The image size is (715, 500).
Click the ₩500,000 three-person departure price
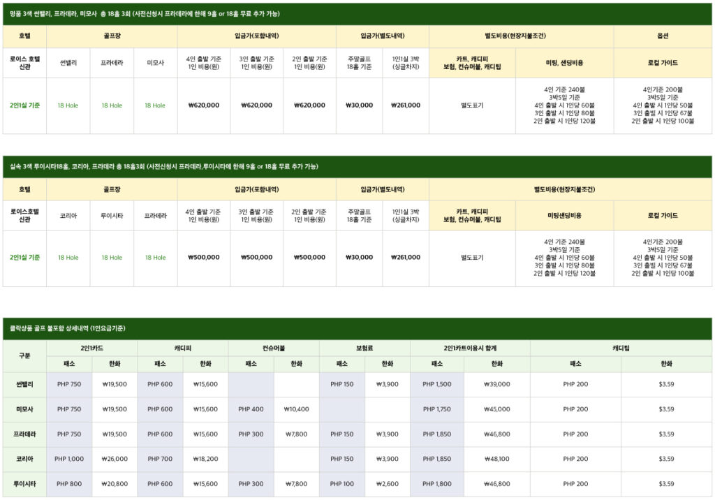click(258, 257)
